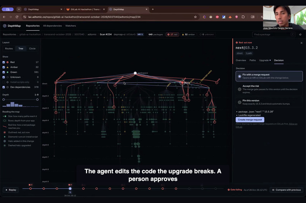
Task: Click the adtomic breadcrumb
Action: (92, 34)
